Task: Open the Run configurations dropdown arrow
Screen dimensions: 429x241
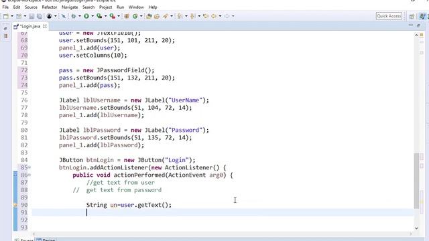Action: 93,16
